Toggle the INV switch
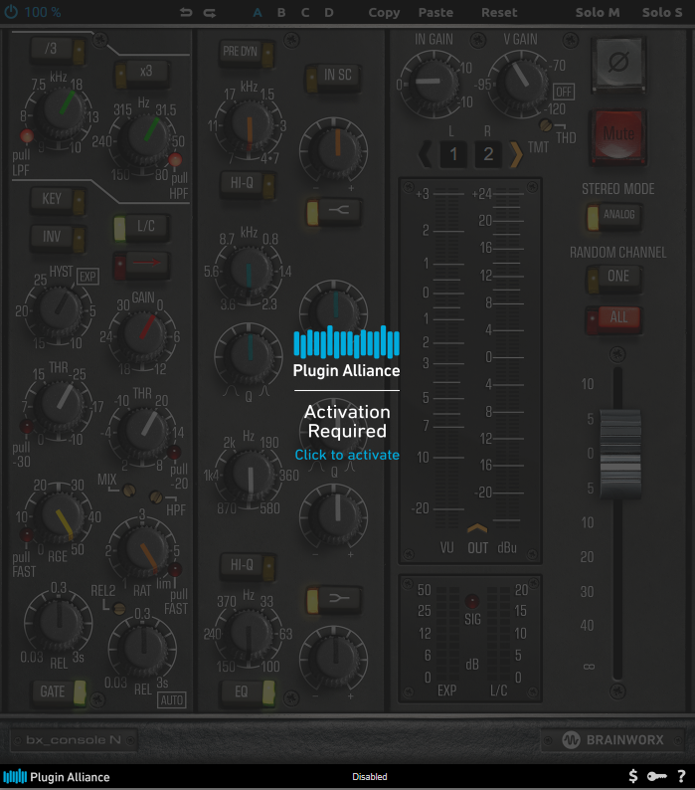Viewport: 695px width, 790px height. (x=58, y=238)
